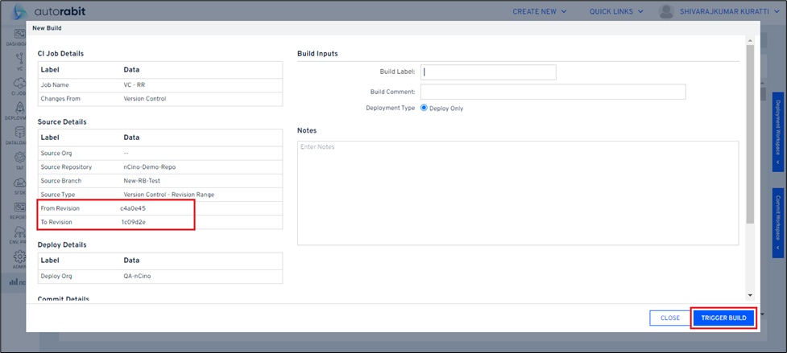Click the Close button in dialog
This screenshot has height=353, width=787.
click(669, 318)
